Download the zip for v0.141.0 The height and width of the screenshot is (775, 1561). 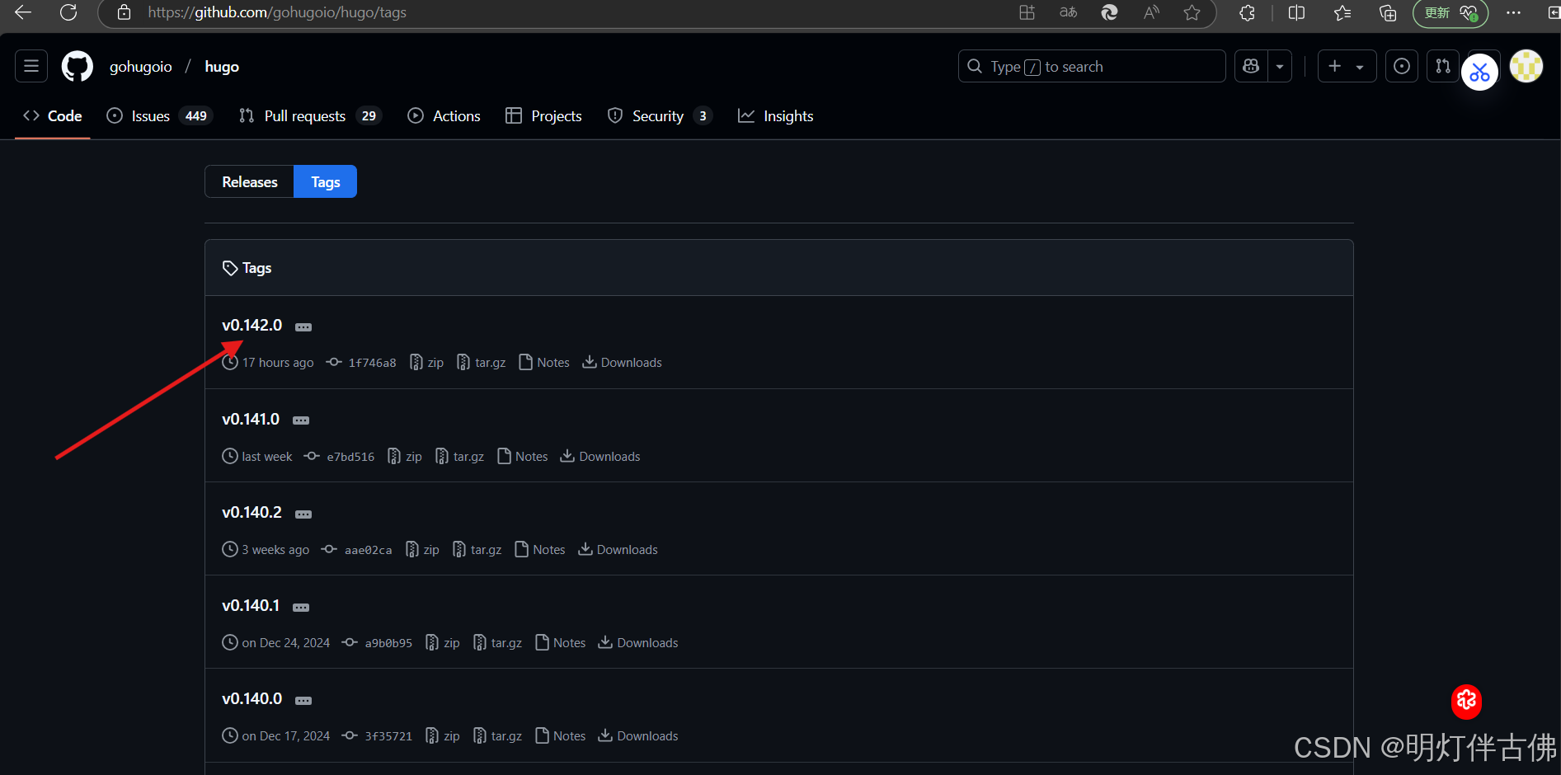[405, 456]
